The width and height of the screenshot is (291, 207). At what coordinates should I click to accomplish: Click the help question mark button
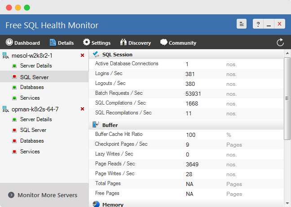pos(258,25)
